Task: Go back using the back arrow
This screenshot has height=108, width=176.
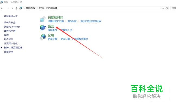Action: pyautogui.click(x=2, y=8)
